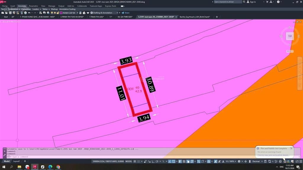
Task: Click the layer color swatch beside RANH CAP
Action: click(x=61, y=13)
